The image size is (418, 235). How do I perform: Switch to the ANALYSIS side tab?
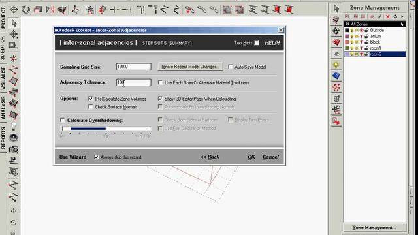3,108
